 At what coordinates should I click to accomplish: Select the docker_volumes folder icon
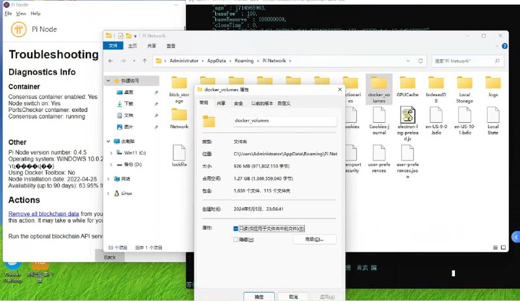379,83
